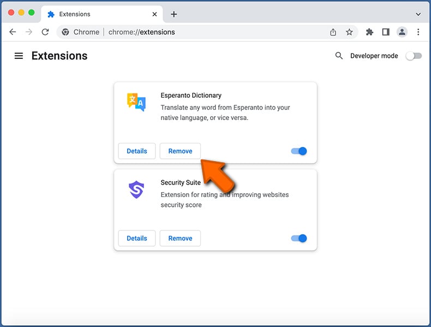Image resolution: width=431 pixels, height=327 pixels.
Task: Close the Extensions tab
Action: [155, 14]
